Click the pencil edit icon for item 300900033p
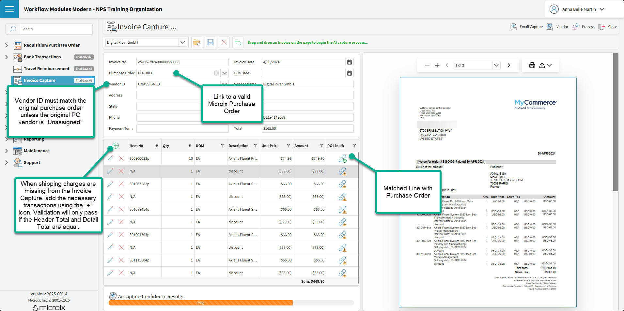624x311 pixels. (x=110, y=158)
